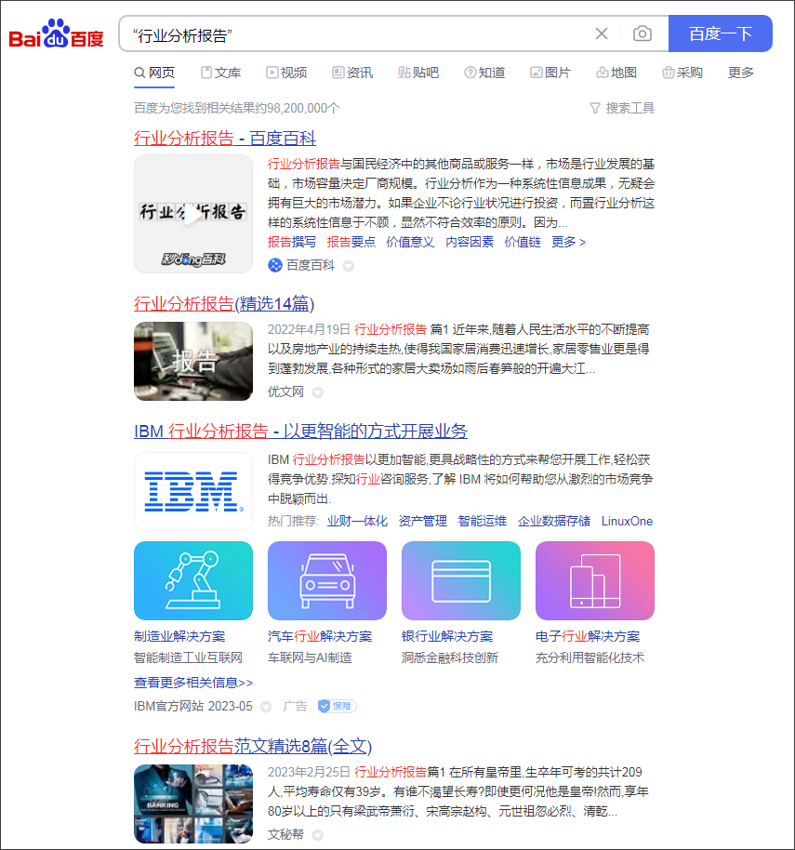This screenshot has height=850, width=795.
Task: Click the 洞悉金融科技创新 caption
Action: coord(450,658)
